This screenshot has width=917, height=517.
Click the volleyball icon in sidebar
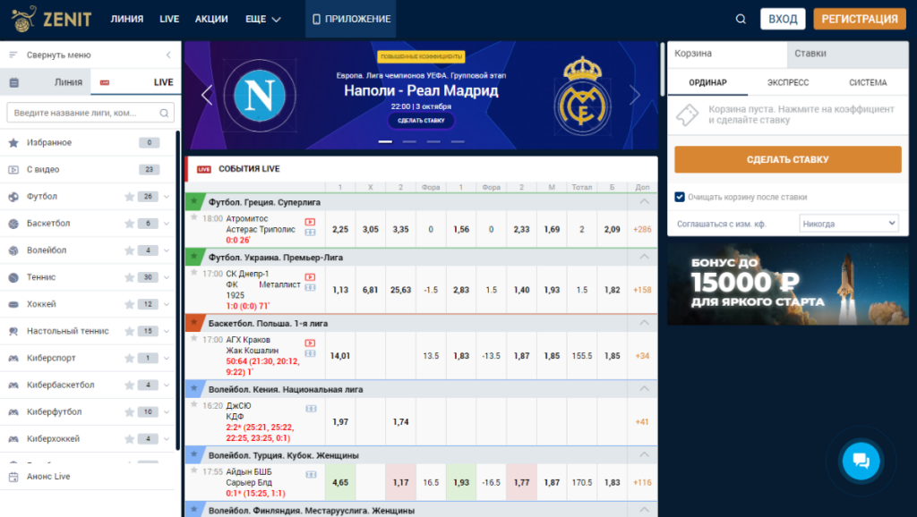click(x=13, y=250)
